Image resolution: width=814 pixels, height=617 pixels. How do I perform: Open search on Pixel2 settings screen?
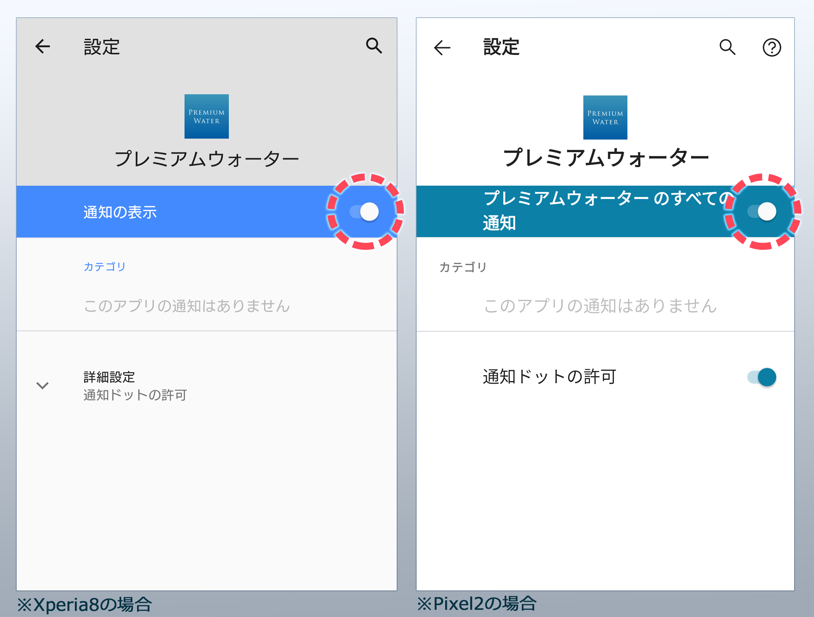(727, 47)
